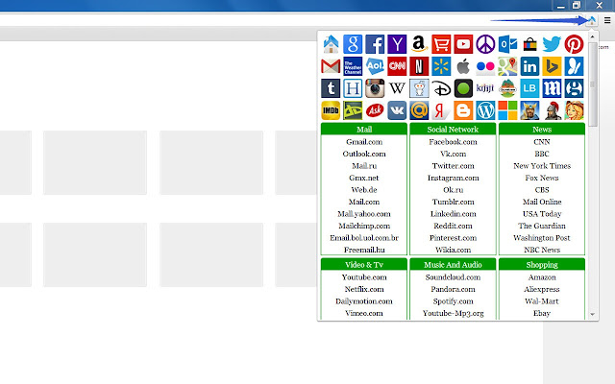615x384 pixels.
Task: Open the Disney shortcut icon
Action: click(441, 88)
